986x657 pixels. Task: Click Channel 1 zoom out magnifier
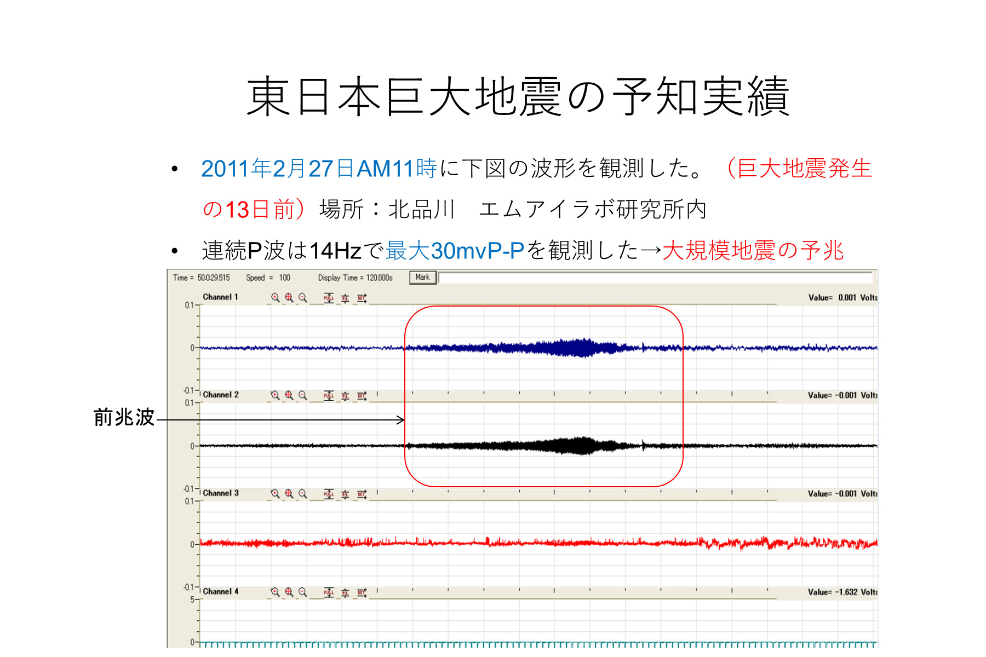[302, 298]
